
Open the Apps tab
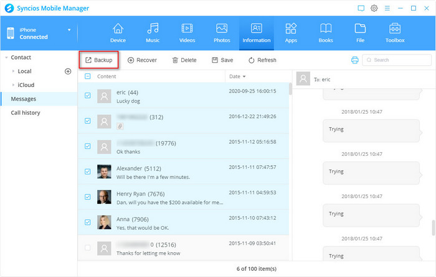291,33
